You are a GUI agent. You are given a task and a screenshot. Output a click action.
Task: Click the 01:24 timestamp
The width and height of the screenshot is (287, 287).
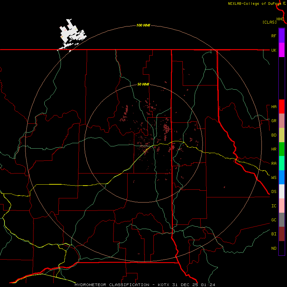point(208,285)
